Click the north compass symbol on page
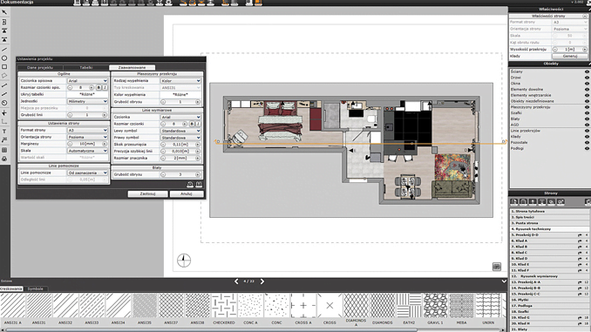This screenshot has height=332, width=591. (184, 261)
